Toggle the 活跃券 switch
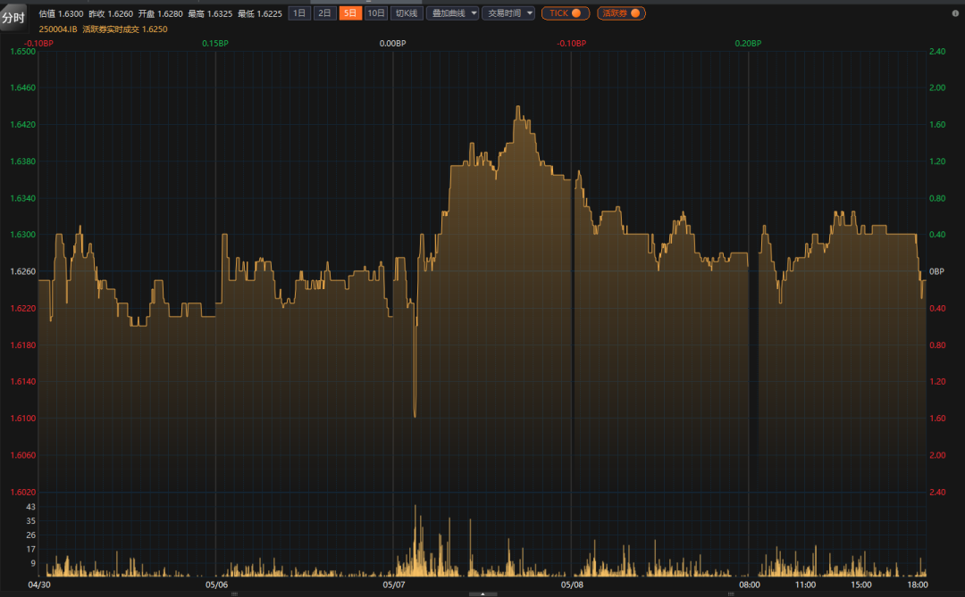This screenshot has height=597, width=965. tap(621, 13)
